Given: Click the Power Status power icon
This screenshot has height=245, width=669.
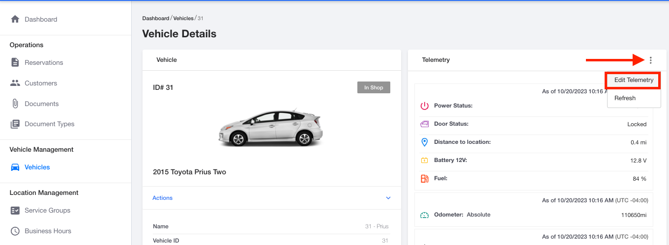Looking at the screenshot, I should point(425,106).
